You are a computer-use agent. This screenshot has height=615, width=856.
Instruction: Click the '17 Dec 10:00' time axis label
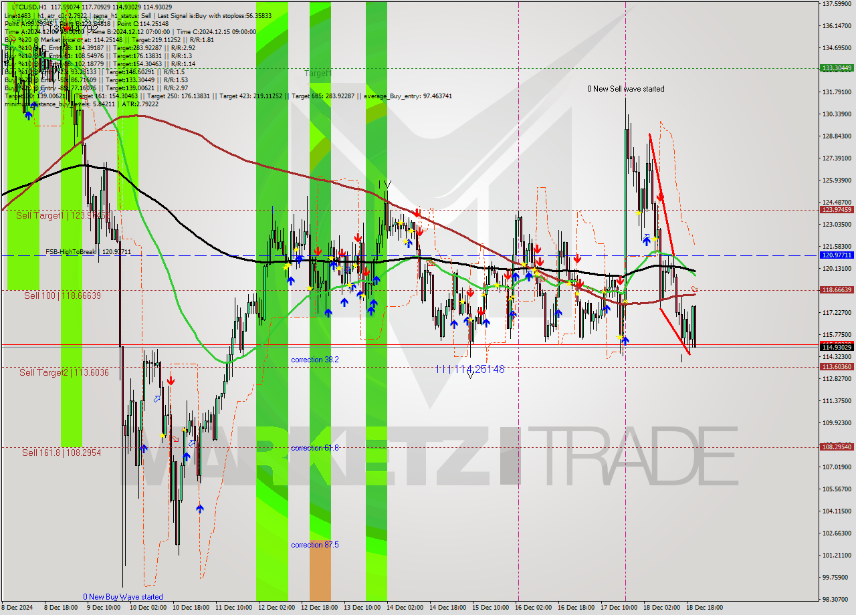pos(619,608)
